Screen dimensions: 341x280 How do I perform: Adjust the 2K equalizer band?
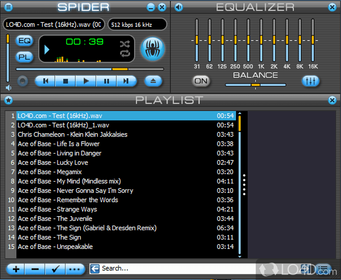click(274, 40)
